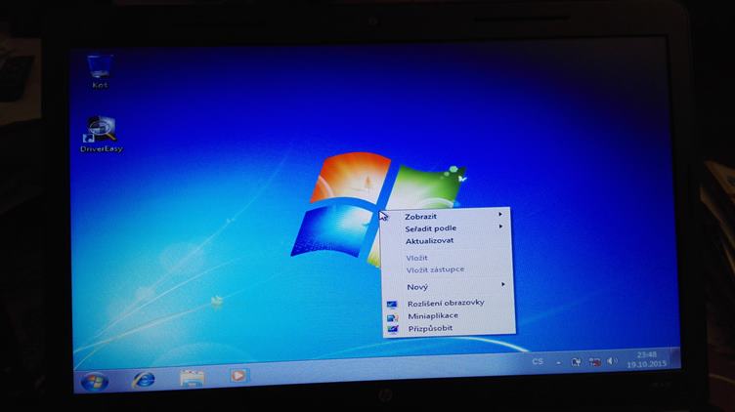The width and height of the screenshot is (735, 412).
Task: Click the volume speaker tray icon
Action: click(612, 361)
